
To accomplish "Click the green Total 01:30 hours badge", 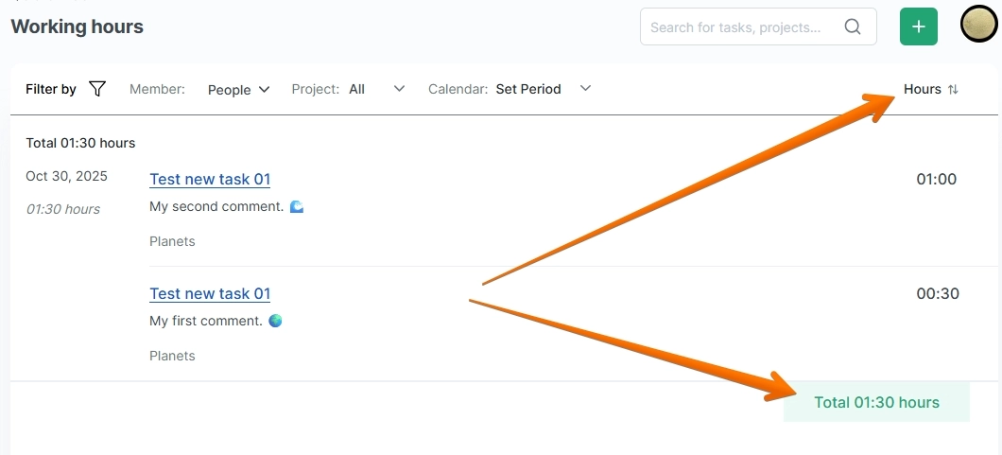I will pos(876,402).
